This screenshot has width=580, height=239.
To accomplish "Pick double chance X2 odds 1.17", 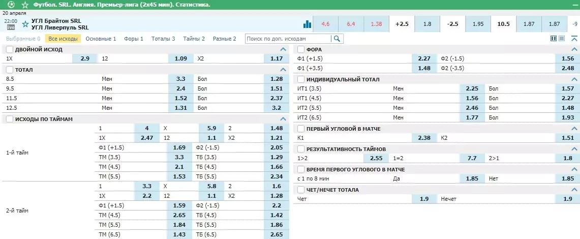I will (x=277, y=58).
